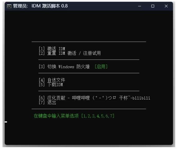The image size is (178, 149).
Task: Select menu option [7] 退出
Action: (x=47, y=102)
